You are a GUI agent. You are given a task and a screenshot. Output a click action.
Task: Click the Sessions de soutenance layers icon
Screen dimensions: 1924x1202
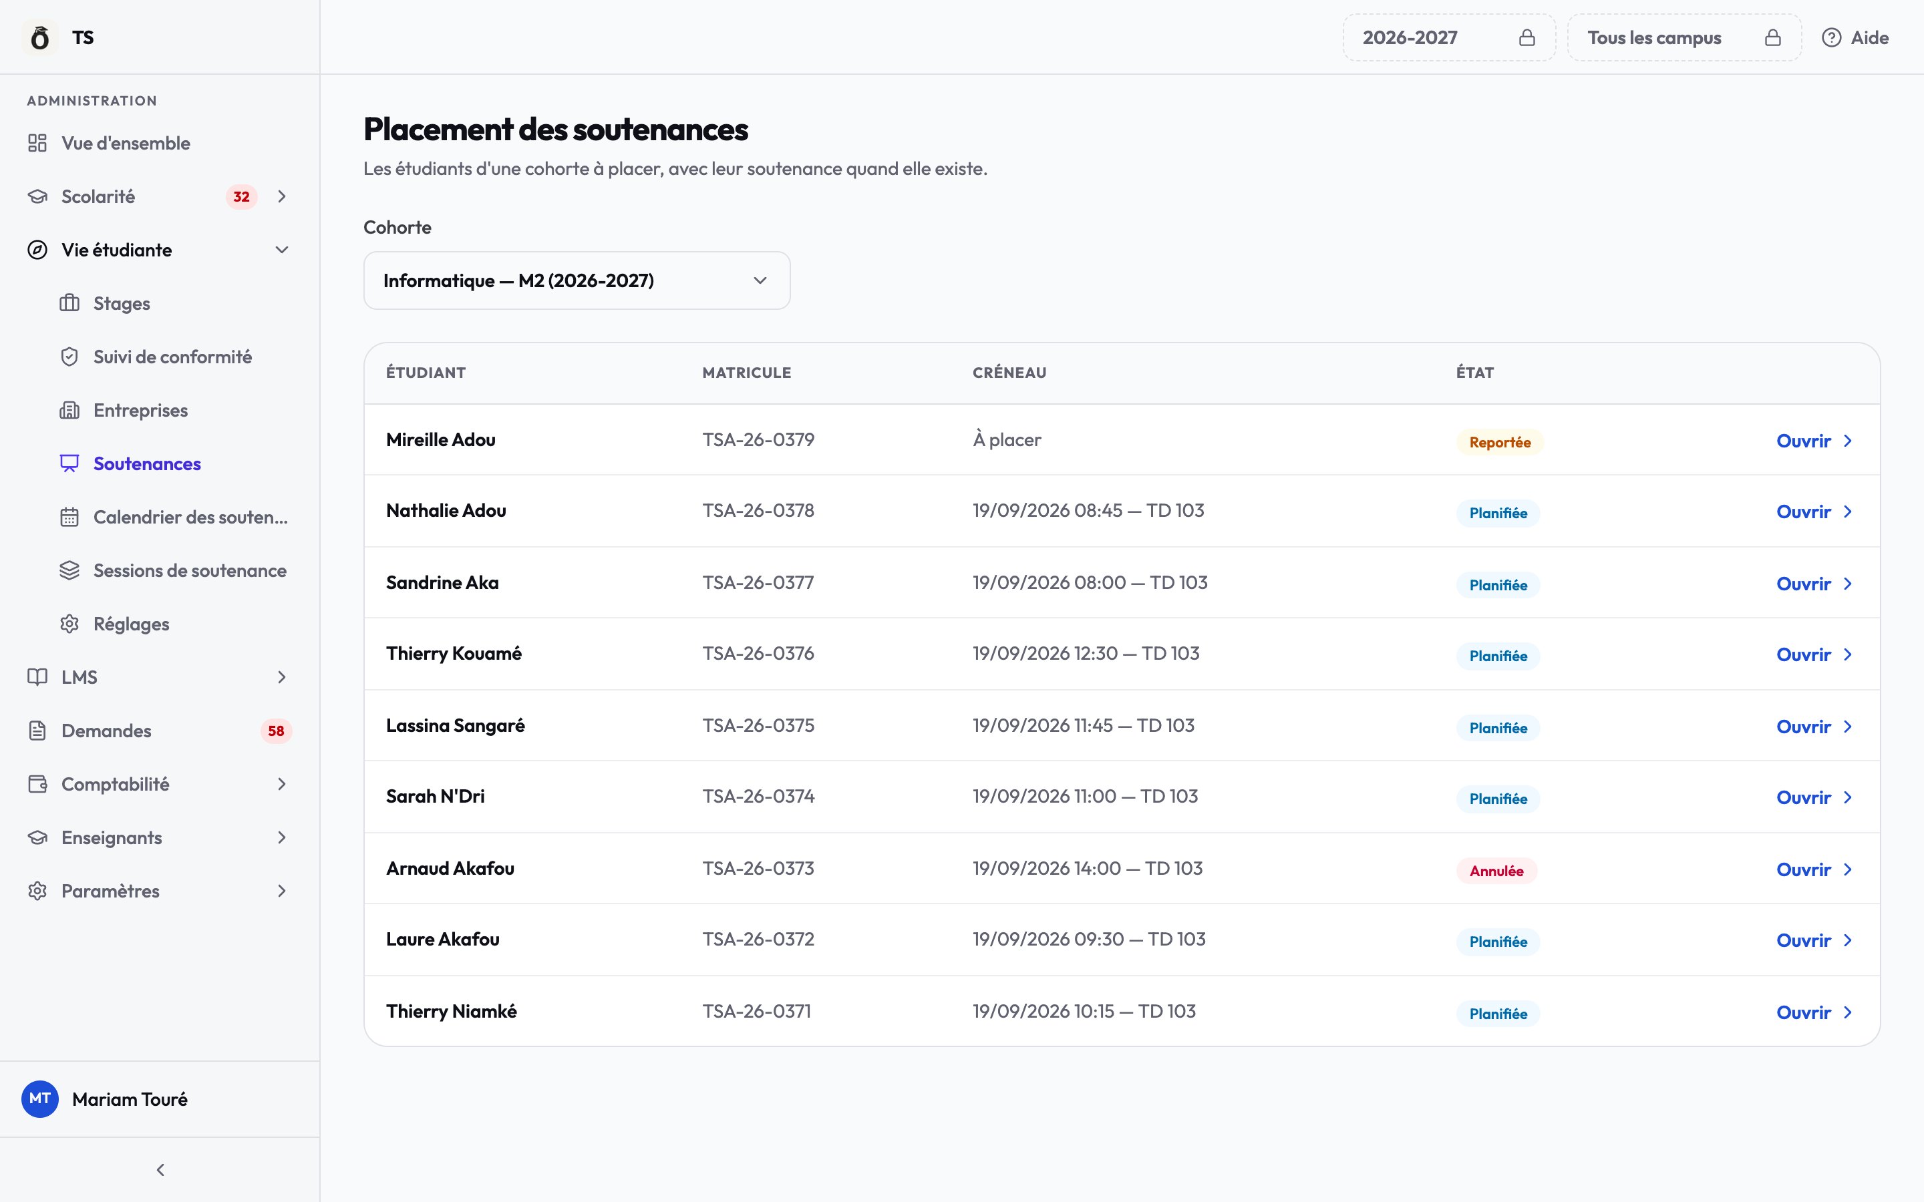pos(69,570)
